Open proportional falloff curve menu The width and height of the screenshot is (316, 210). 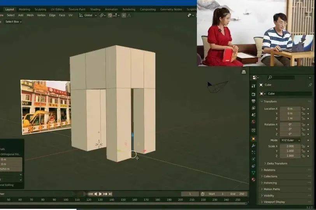click(x=129, y=15)
